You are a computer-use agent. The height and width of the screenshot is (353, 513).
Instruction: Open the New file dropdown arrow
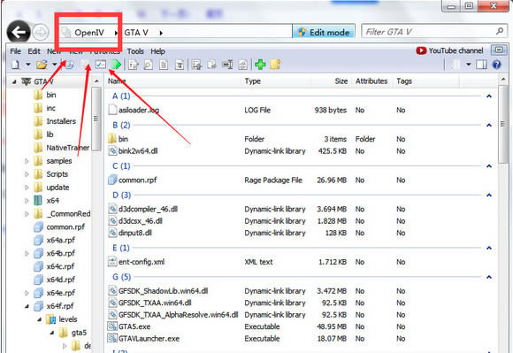coord(28,65)
